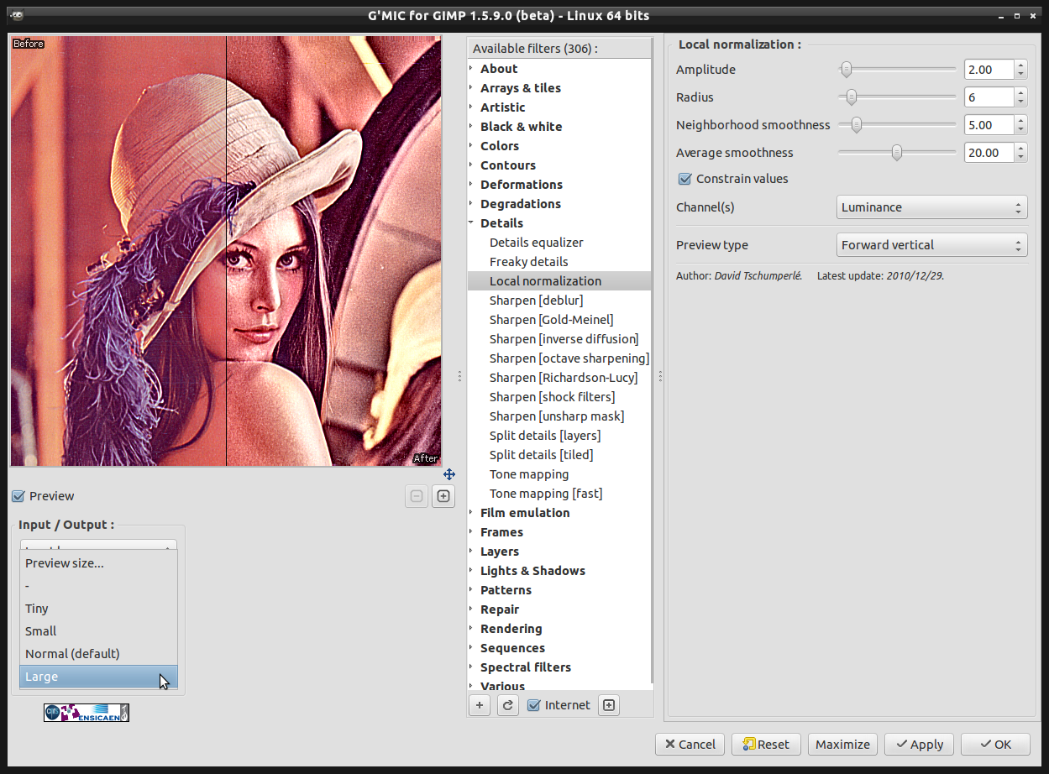Zoom out preview with minus icon
Viewport: 1049px width, 774px height.
(x=417, y=496)
